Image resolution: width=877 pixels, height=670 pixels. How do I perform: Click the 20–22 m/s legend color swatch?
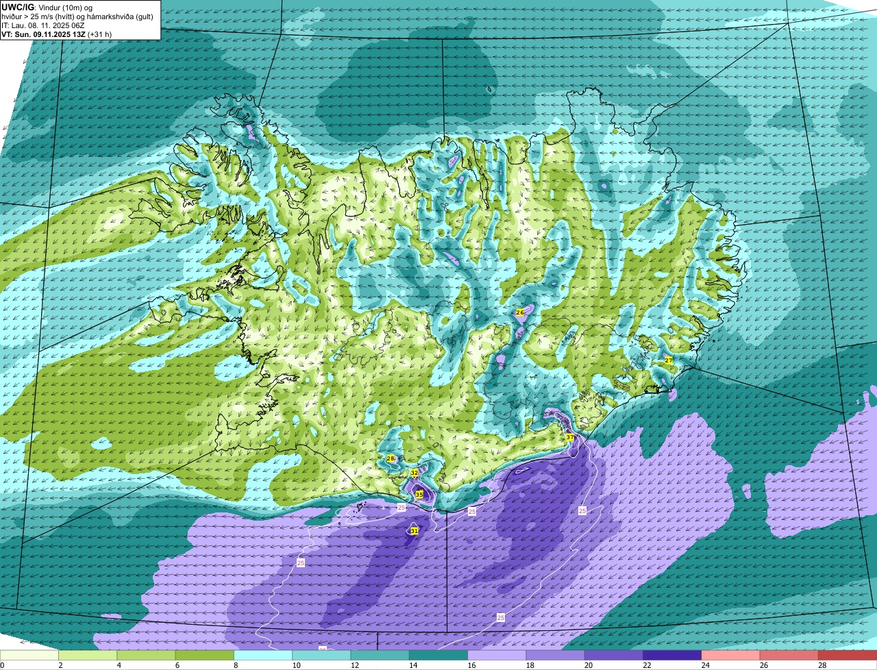pyautogui.click(x=614, y=655)
